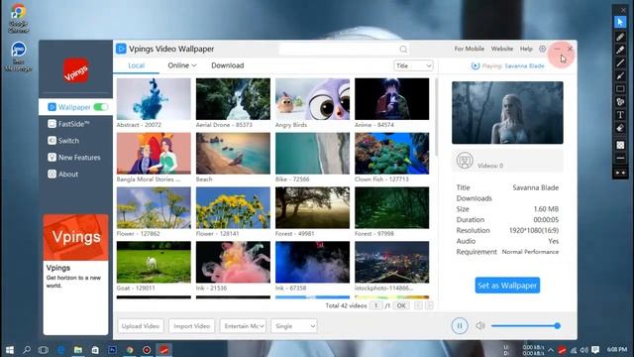This screenshot has height=357, width=634.
Task: Select the straight line drawing tool
Action: coord(620,62)
